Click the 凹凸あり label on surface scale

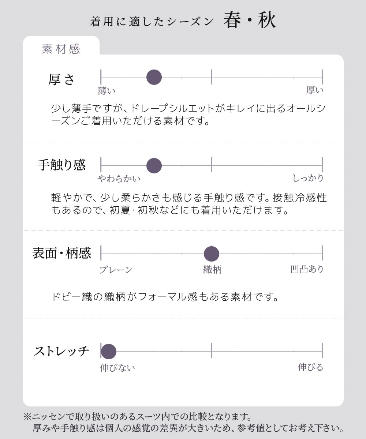coord(307,269)
